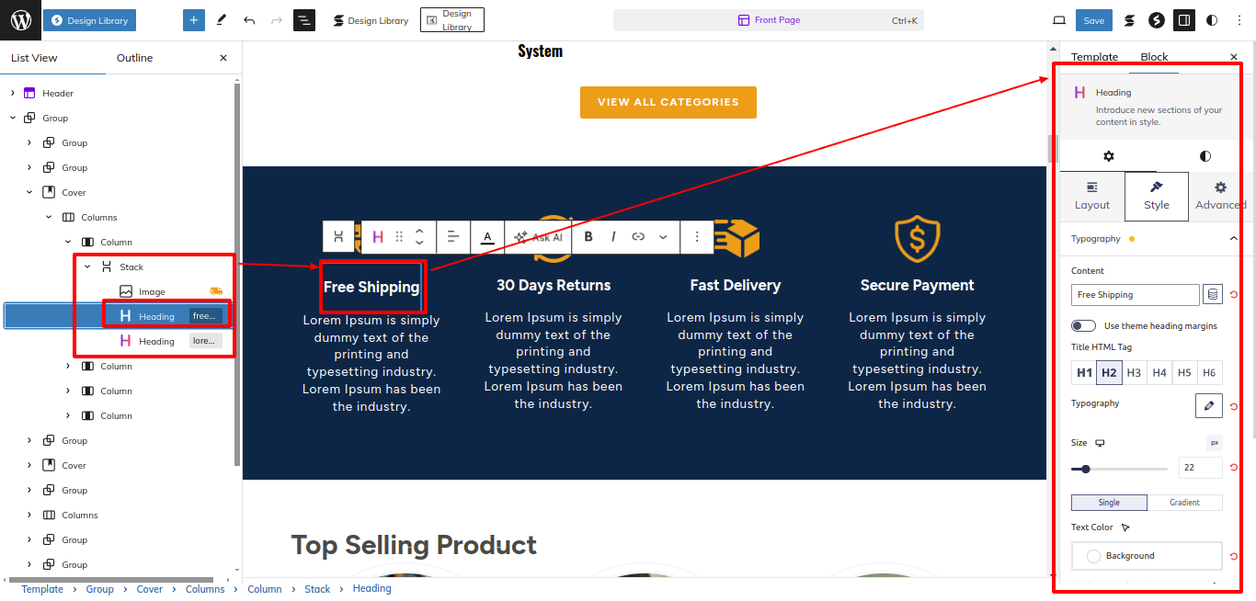Collapse the Stack item in List View

tap(87, 266)
